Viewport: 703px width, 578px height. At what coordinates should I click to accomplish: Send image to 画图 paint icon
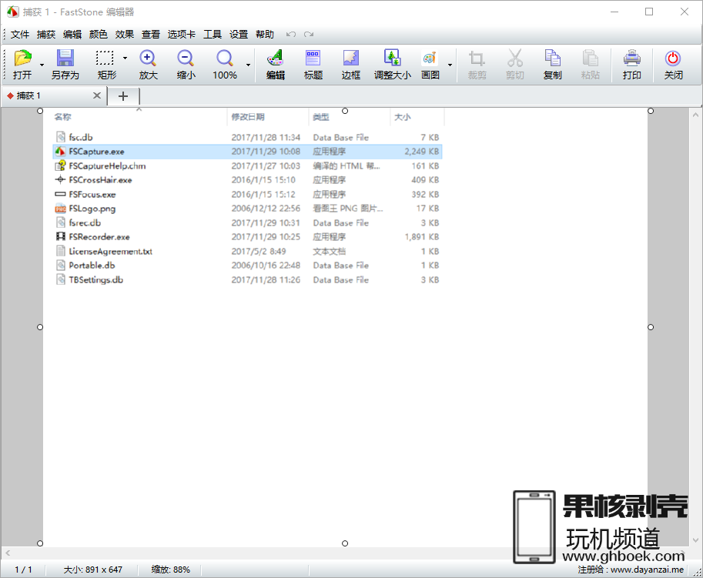[x=430, y=65]
